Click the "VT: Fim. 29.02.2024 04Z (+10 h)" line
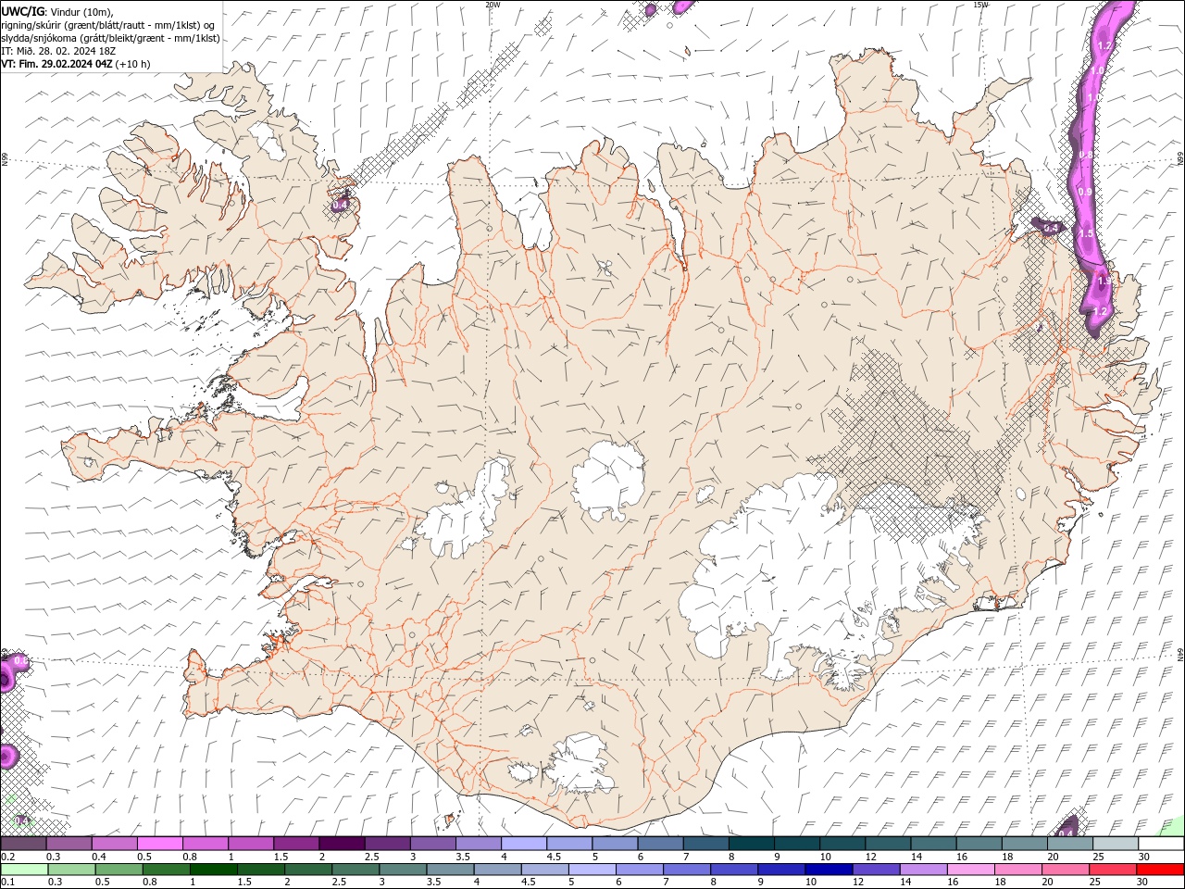The width and height of the screenshot is (1185, 889). pyautogui.click(x=76, y=64)
